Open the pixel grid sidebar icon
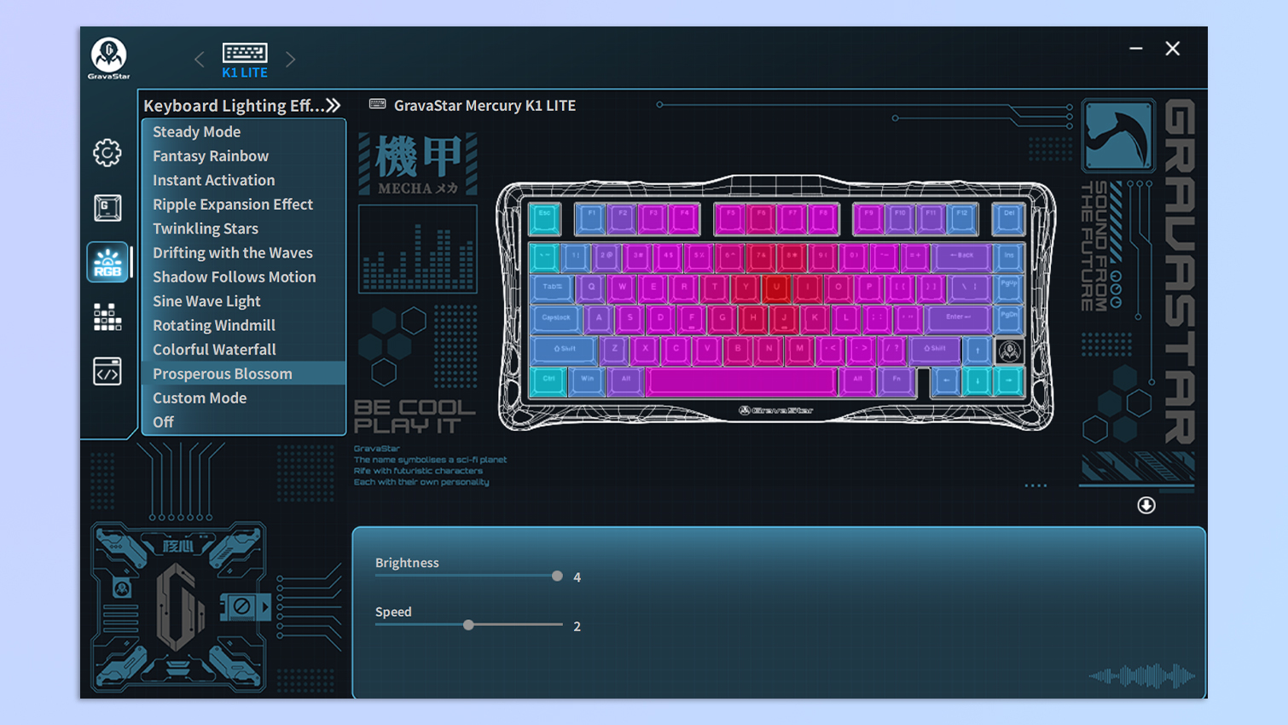Viewport: 1288px width, 725px height. tap(107, 316)
